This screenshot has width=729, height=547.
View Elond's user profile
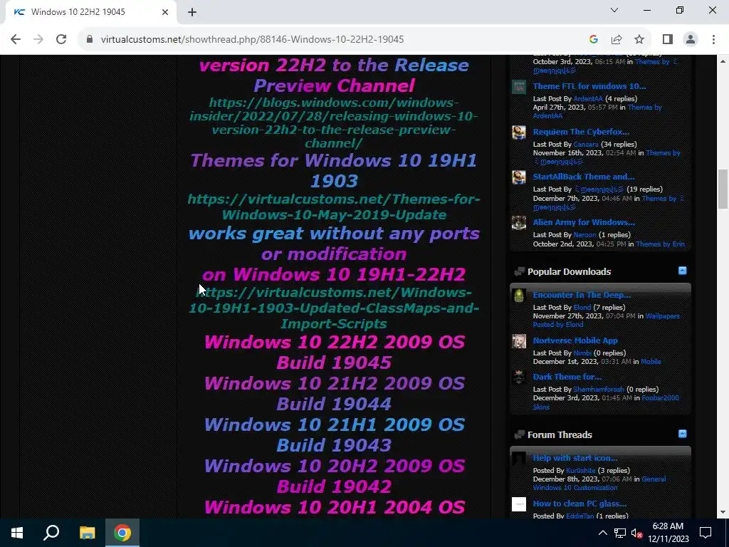[582, 308]
